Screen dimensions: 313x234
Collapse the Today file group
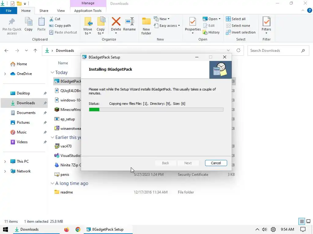(x=52, y=73)
